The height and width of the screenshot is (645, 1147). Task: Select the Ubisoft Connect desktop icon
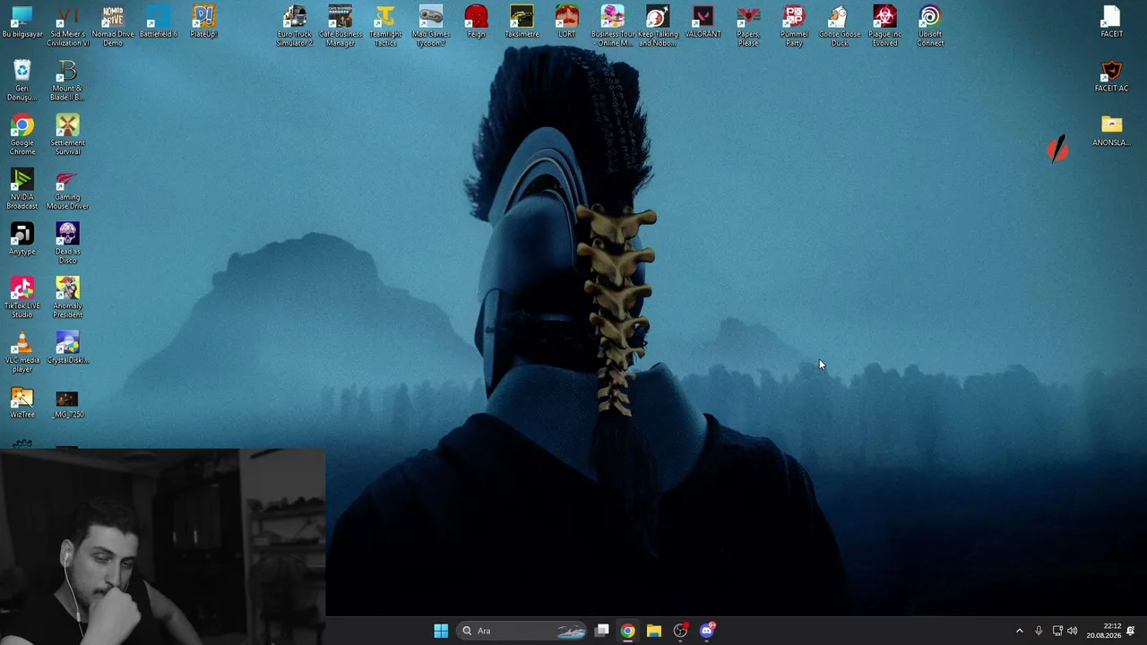[x=930, y=25]
